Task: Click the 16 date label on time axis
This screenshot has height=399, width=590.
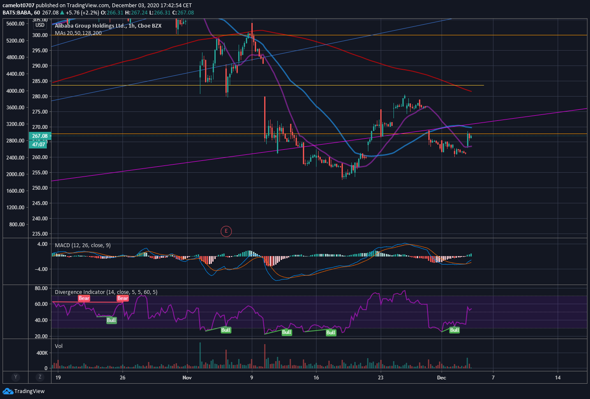Action: (316, 377)
